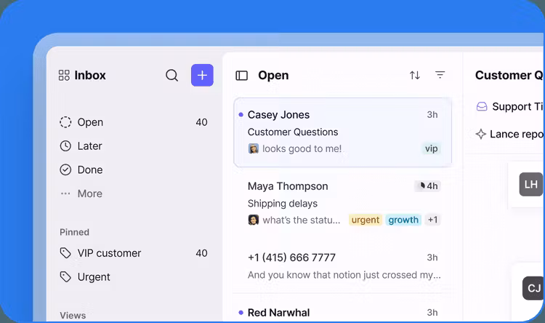
Task: Open the Urgent pinned tag
Action: [x=94, y=277]
